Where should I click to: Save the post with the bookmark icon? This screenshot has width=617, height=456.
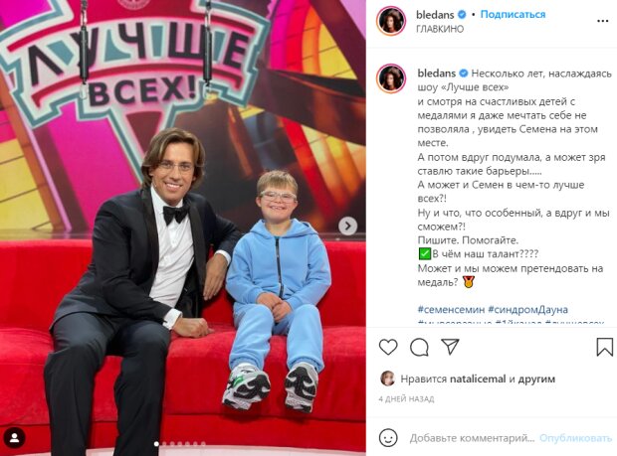(x=604, y=347)
